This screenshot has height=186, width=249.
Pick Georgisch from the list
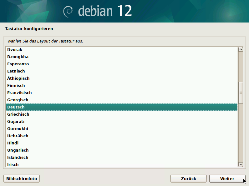coord(122,100)
